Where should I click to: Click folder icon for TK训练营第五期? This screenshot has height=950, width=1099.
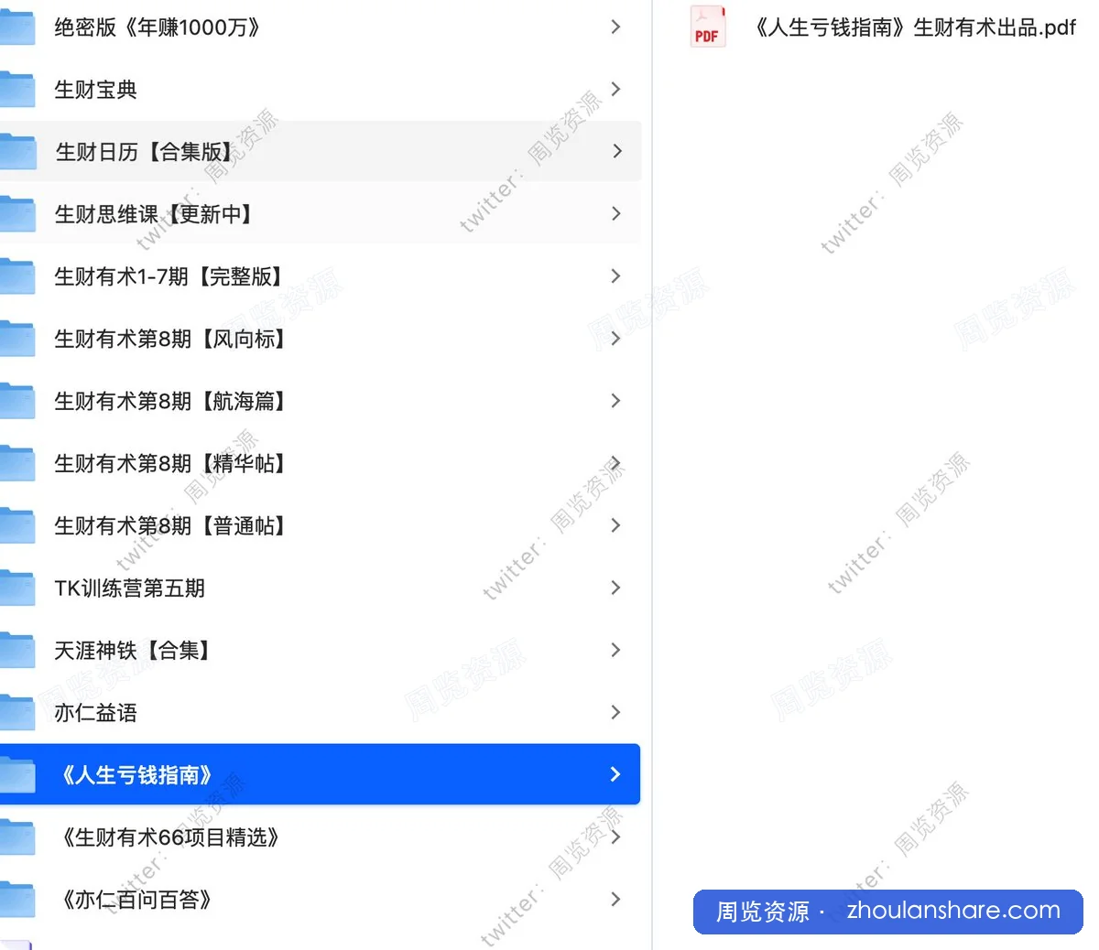17,588
